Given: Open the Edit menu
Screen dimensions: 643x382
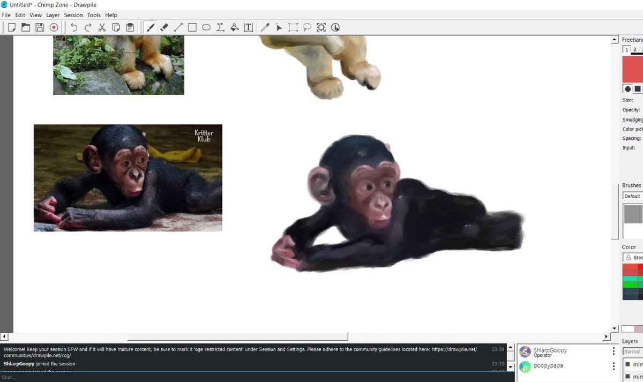Looking at the screenshot, I should click(20, 15).
